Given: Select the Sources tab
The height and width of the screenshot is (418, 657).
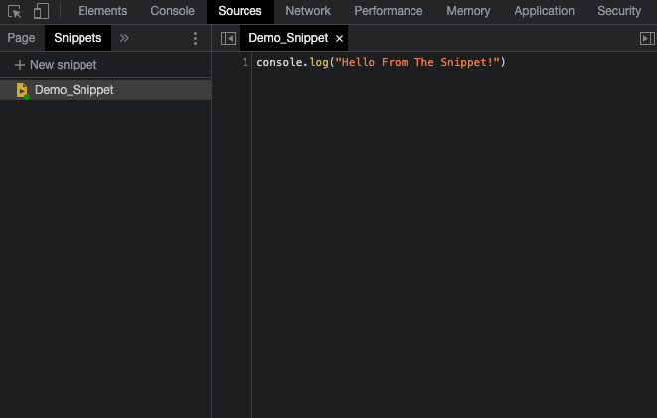Looking at the screenshot, I should pos(241,11).
